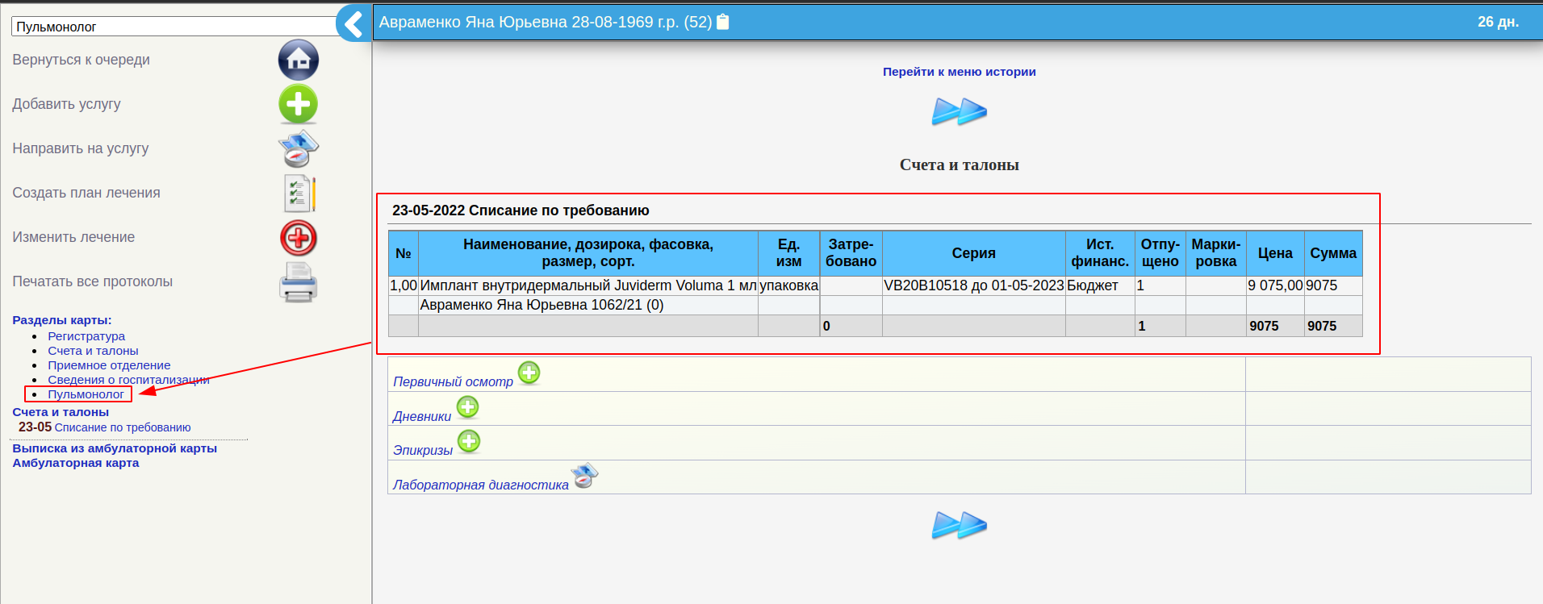Click the red cross Change treatment icon

point(299,238)
